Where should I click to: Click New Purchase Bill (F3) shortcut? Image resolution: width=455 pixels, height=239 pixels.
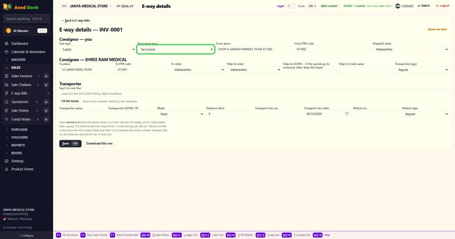124,235
